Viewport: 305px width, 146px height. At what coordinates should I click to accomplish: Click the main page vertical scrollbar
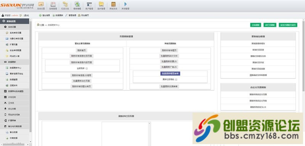(303, 56)
